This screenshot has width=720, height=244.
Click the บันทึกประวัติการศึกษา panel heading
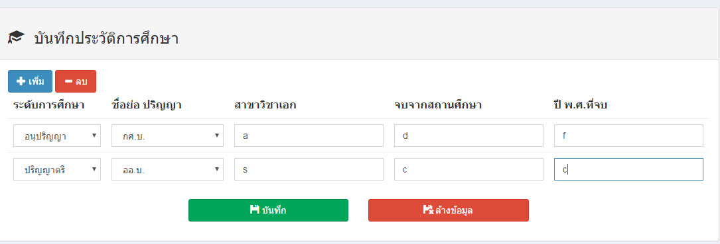click(106, 38)
